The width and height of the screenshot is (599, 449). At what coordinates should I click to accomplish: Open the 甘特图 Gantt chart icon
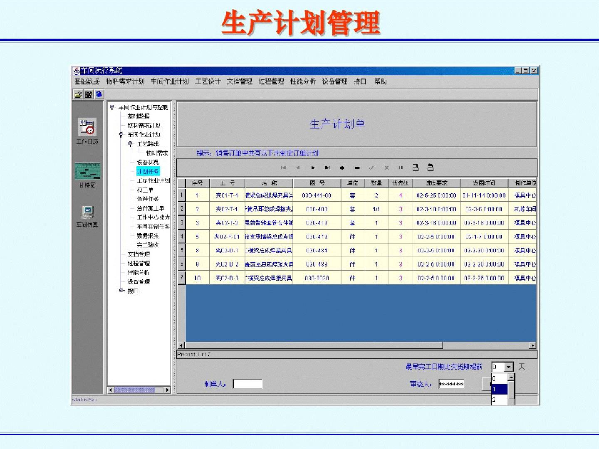coord(87,171)
